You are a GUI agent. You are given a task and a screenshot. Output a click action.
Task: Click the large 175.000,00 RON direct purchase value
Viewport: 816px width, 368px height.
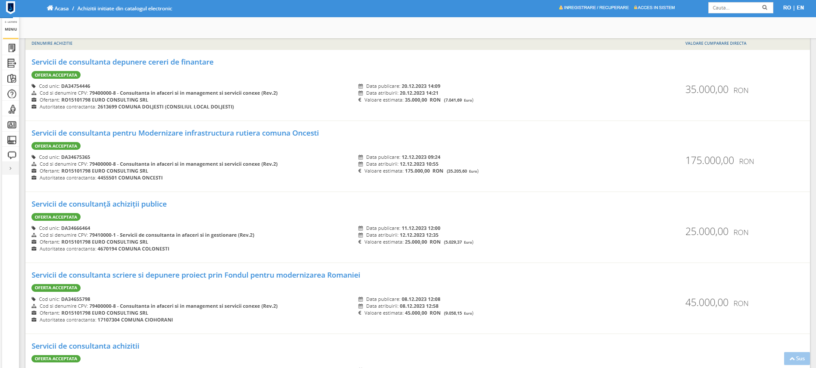(x=719, y=161)
